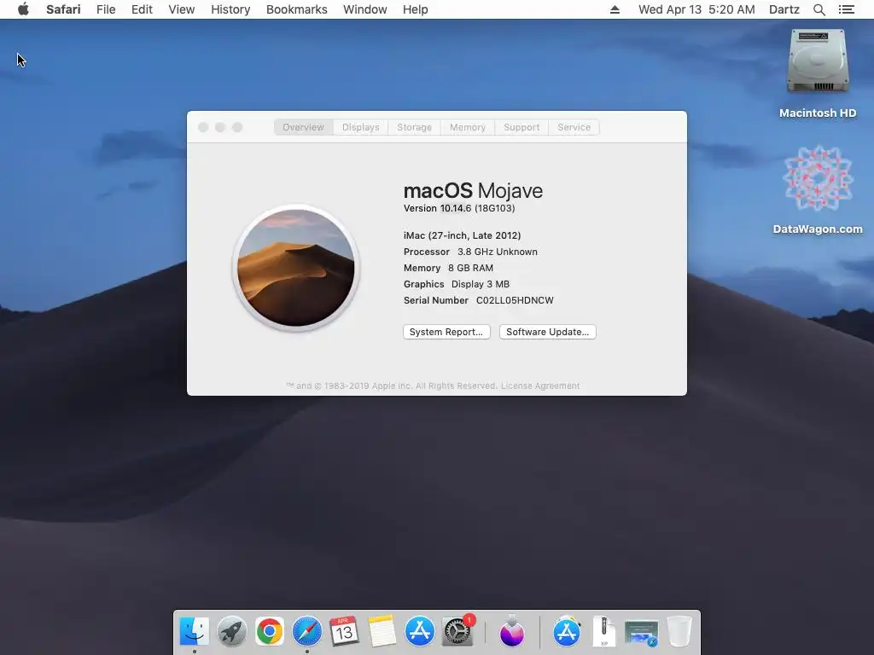Open System Preferences with update badge
The height and width of the screenshot is (655, 874).
(x=457, y=631)
